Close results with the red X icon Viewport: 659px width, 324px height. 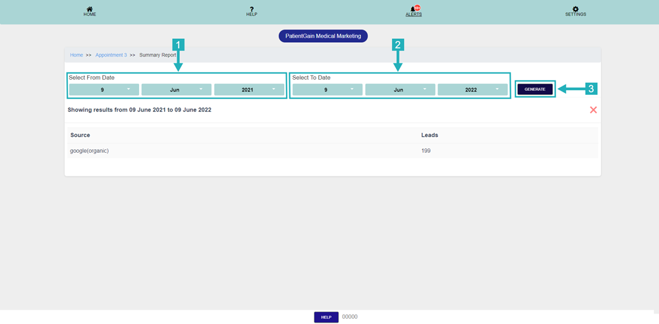click(x=594, y=110)
